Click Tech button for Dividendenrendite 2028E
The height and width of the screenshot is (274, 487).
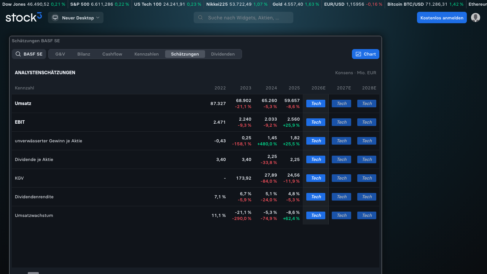367,197
